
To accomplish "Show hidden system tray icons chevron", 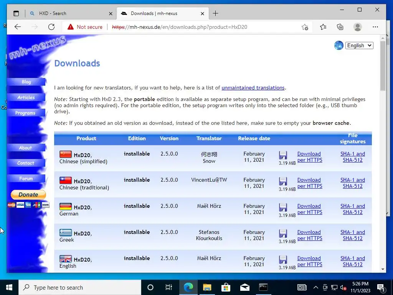I will tap(316, 287).
